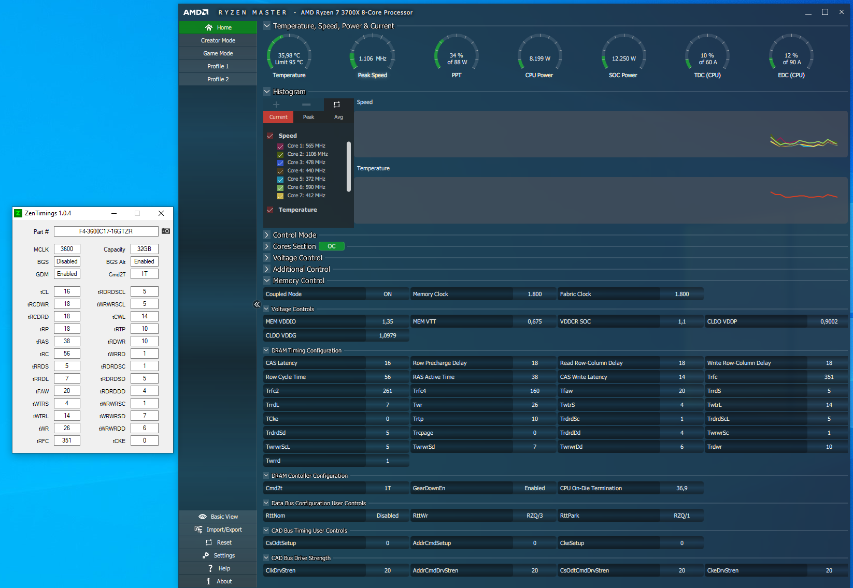Click the Basic View eye icon
This screenshot has height=588, width=853.
203,517
